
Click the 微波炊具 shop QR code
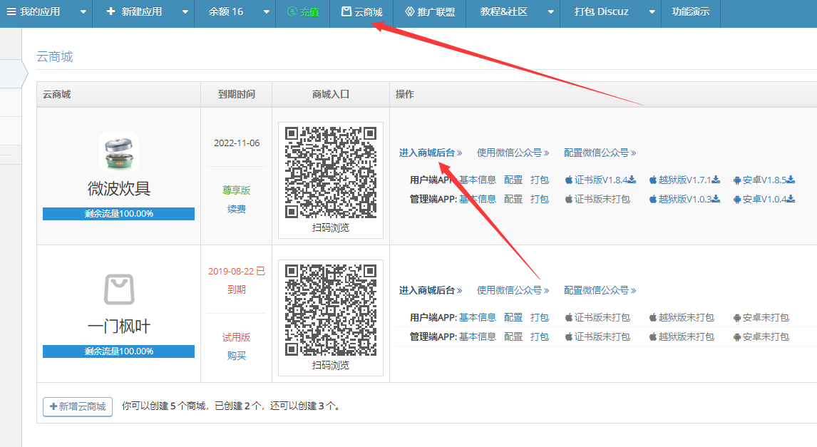click(331, 173)
